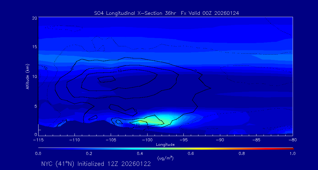Click the (ug/m³) units label

pos(165,158)
